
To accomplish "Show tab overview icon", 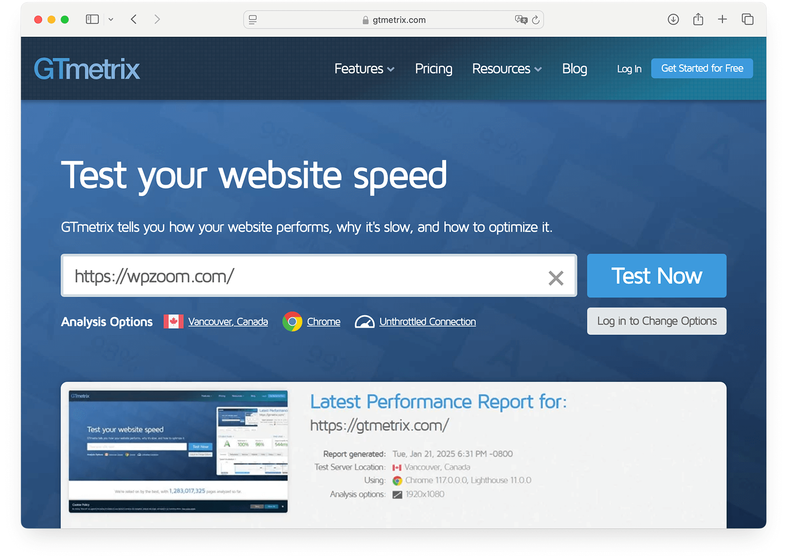I will (x=748, y=20).
